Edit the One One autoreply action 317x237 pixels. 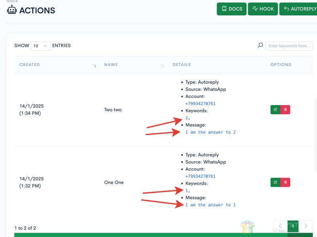tap(275, 182)
